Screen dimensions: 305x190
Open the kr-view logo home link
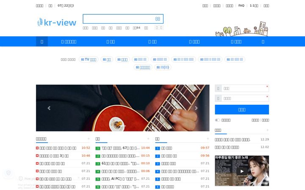click(57, 22)
